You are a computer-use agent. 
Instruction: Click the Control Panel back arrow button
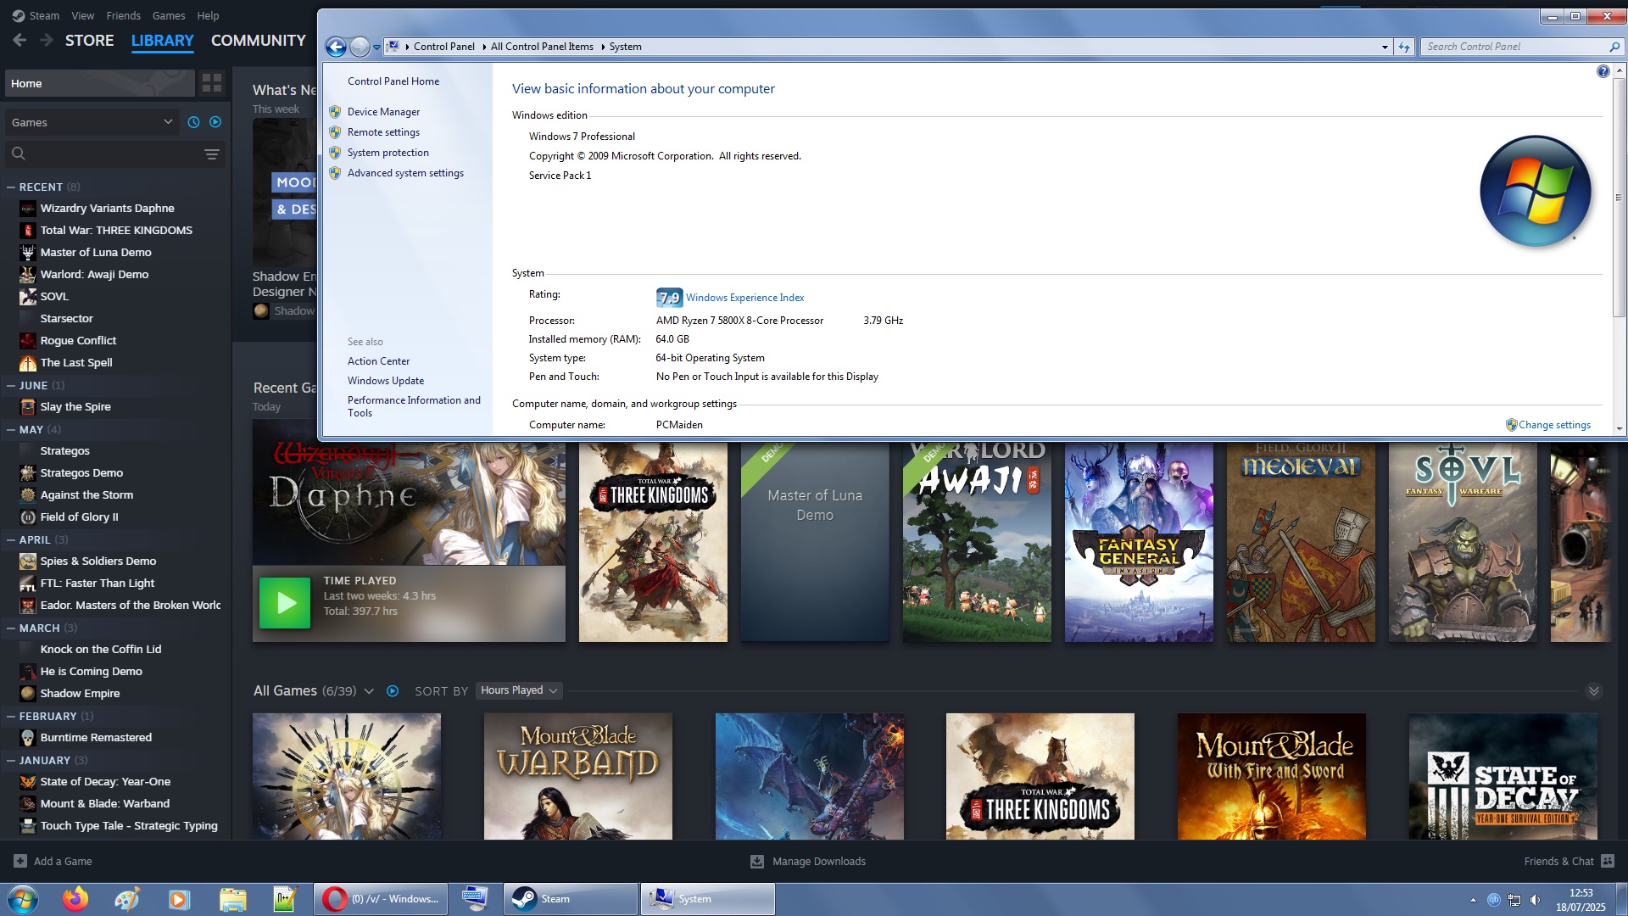click(336, 47)
